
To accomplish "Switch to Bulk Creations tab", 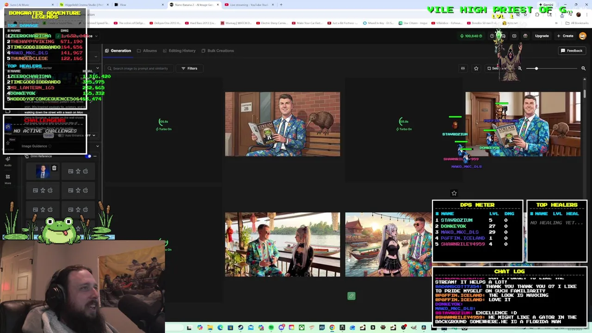I will [x=217, y=50].
